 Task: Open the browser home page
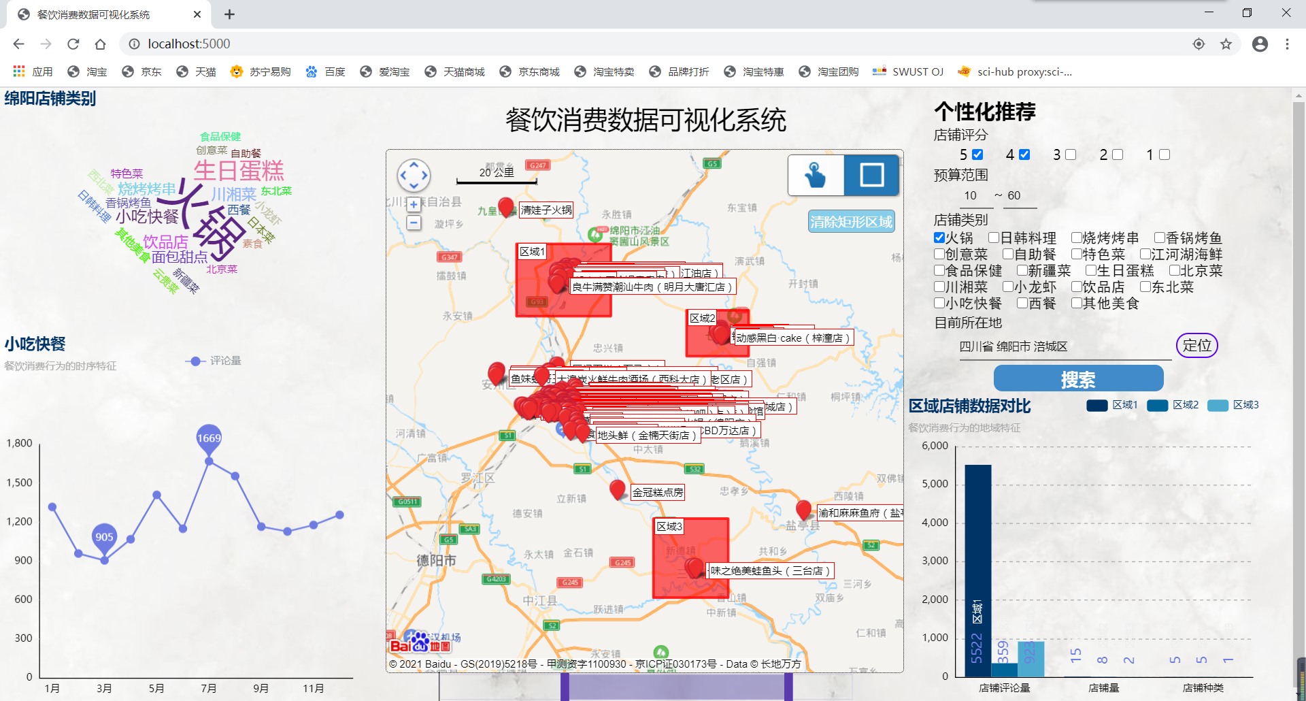click(100, 44)
